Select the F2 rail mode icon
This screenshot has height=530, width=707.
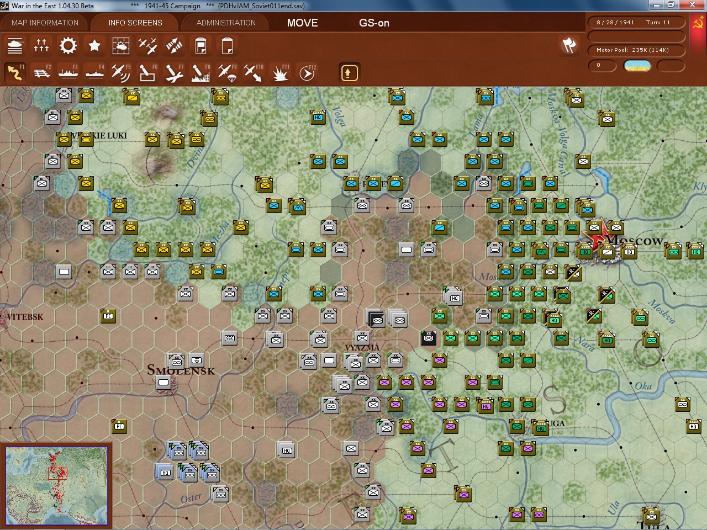(x=41, y=73)
